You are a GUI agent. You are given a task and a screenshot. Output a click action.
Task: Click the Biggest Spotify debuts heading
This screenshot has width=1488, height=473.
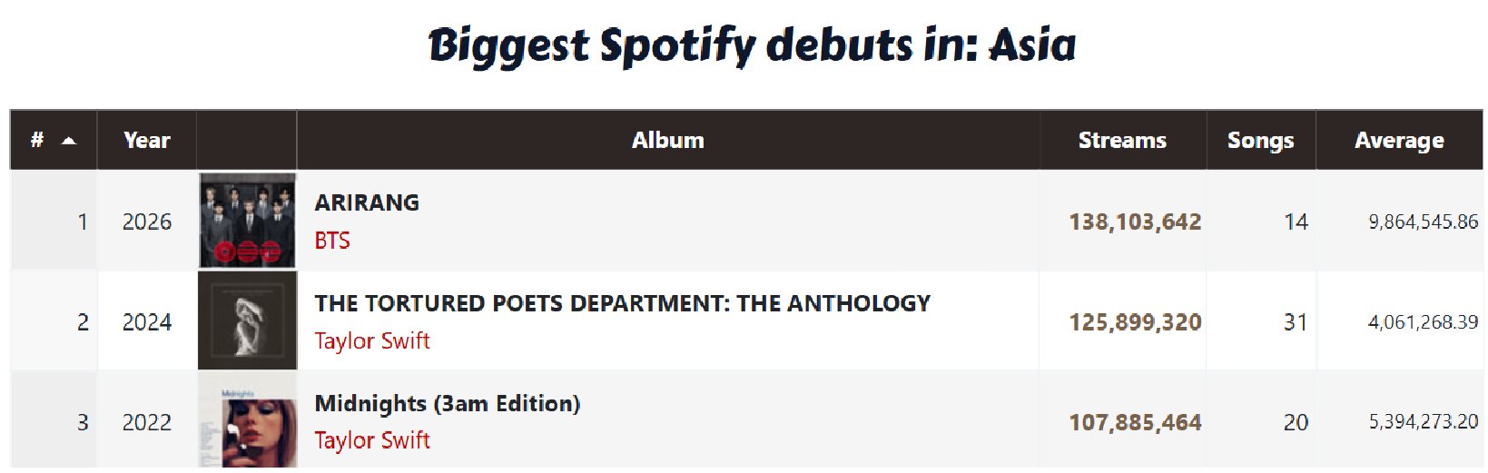(x=752, y=45)
